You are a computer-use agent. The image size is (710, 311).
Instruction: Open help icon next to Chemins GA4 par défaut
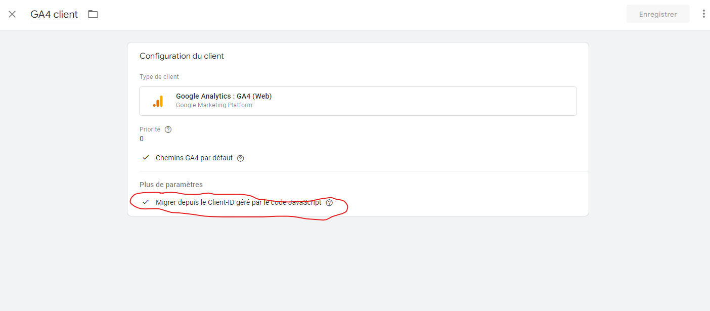pos(241,158)
